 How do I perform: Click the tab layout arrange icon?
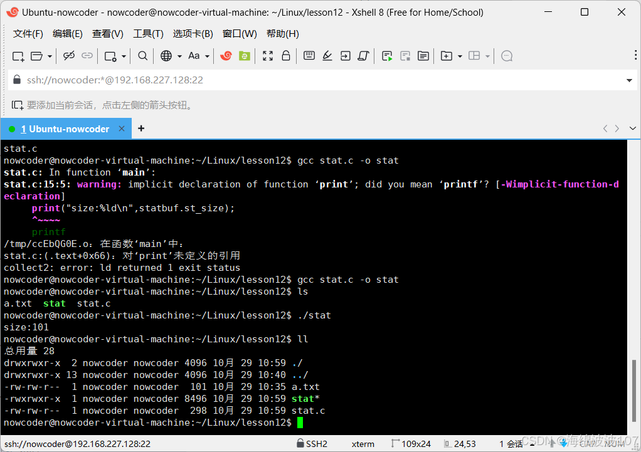tap(474, 56)
